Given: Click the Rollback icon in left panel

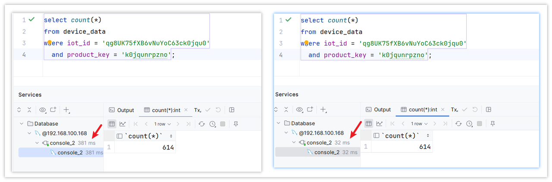Looking at the screenshot, I should 218,110.
